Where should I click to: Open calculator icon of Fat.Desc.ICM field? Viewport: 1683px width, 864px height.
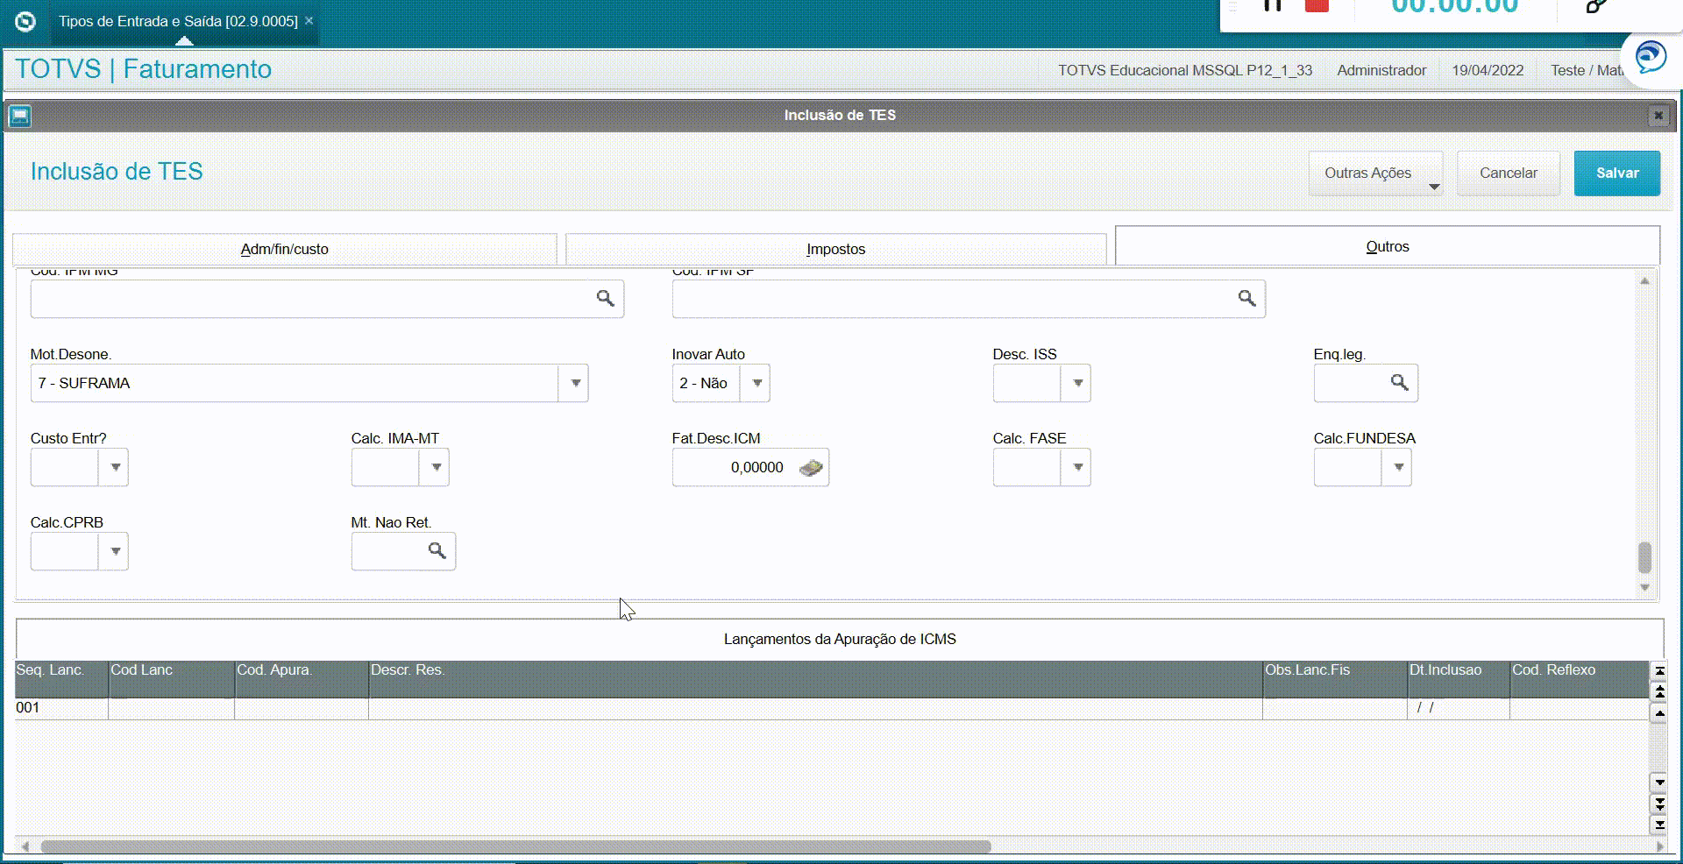[811, 468]
